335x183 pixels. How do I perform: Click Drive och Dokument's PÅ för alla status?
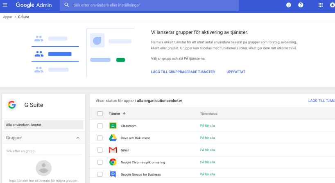208,138
